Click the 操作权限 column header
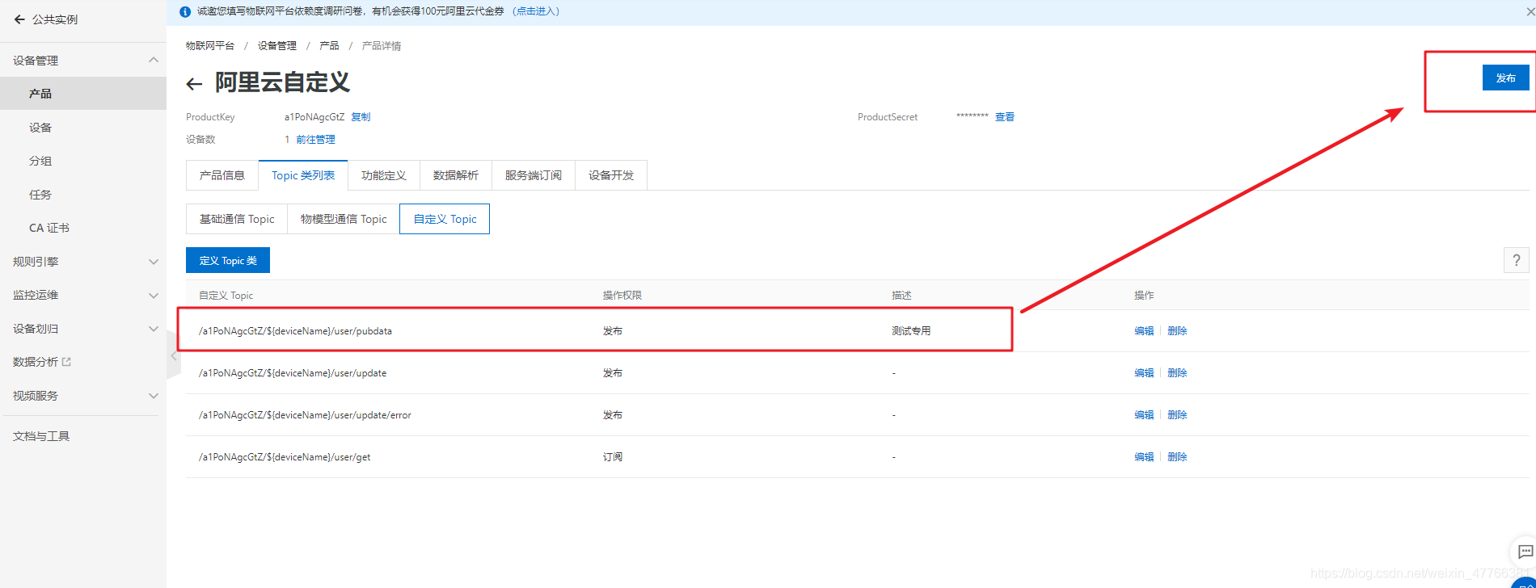This screenshot has width=1536, height=588. pyautogui.click(x=622, y=296)
